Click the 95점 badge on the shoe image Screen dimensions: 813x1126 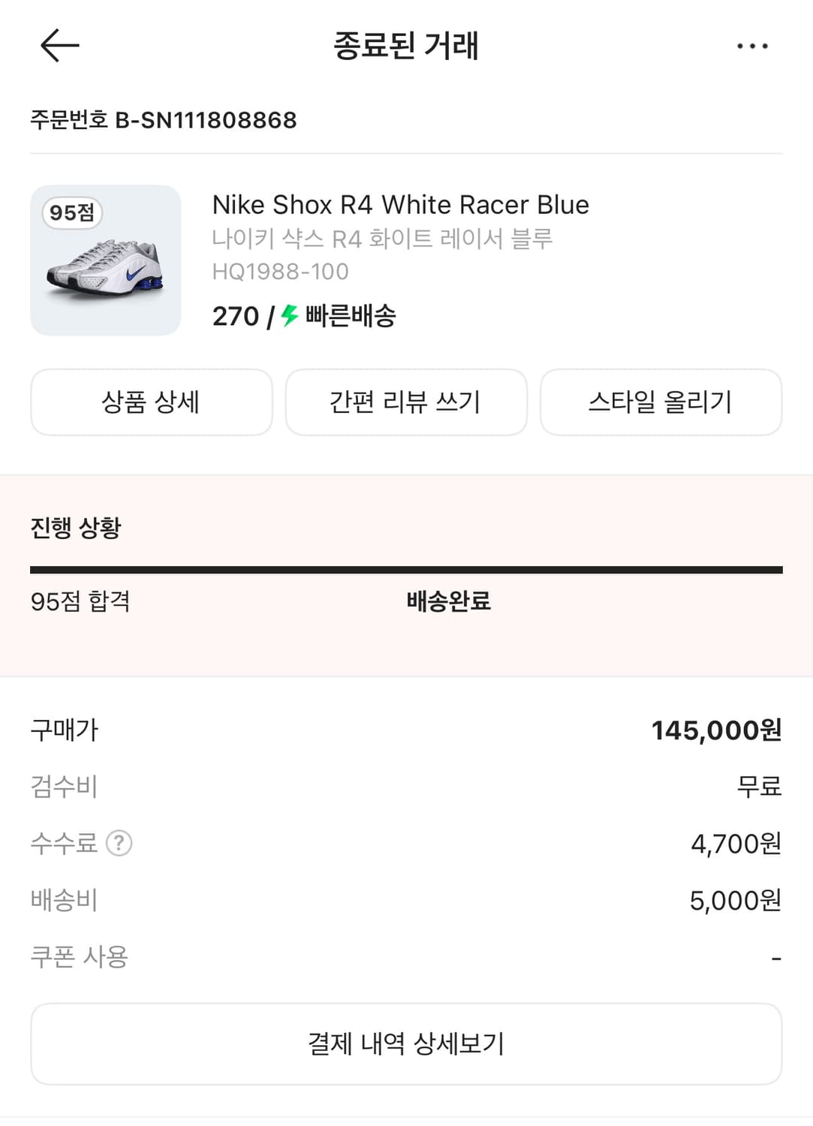point(72,213)
